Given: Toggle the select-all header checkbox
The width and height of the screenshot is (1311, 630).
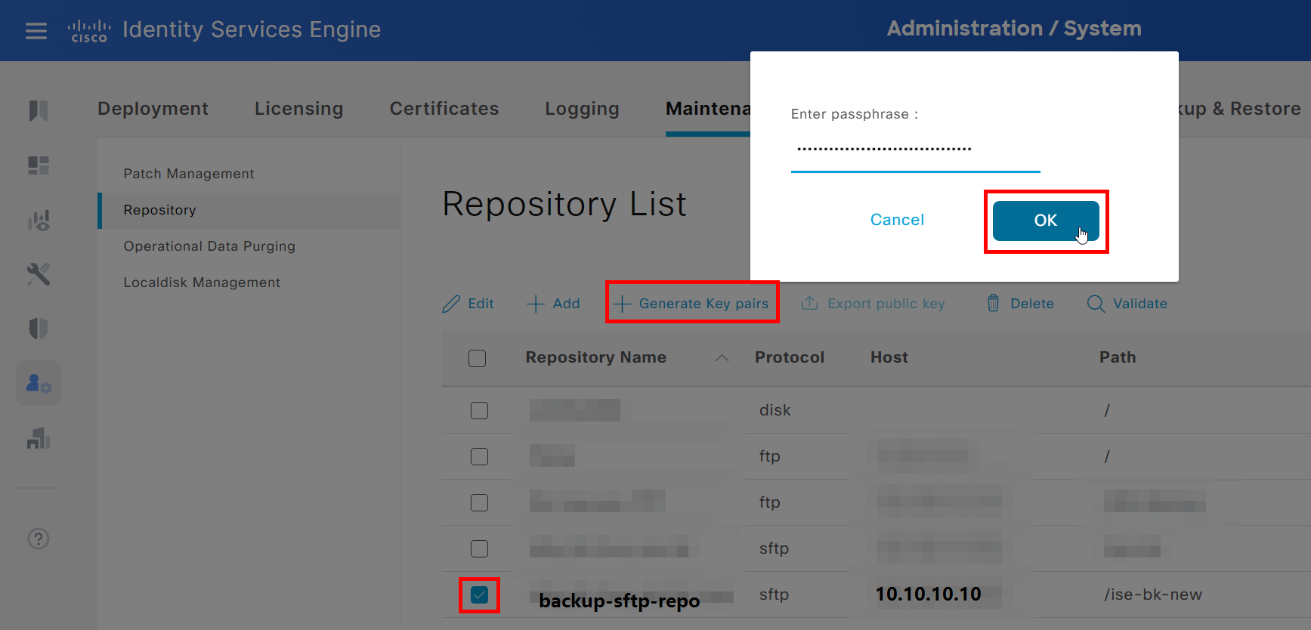Looking at the screenshot, I should (477, 358).
